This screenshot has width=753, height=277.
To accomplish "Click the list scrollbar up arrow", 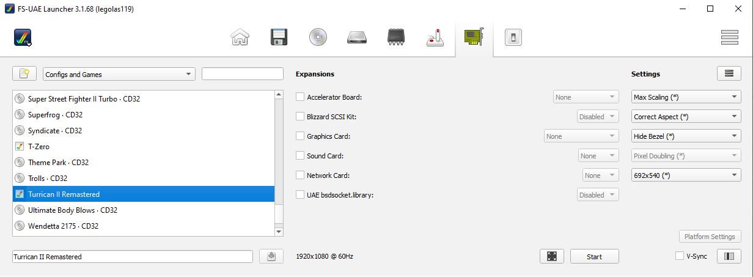I will (x=279, y=95).
